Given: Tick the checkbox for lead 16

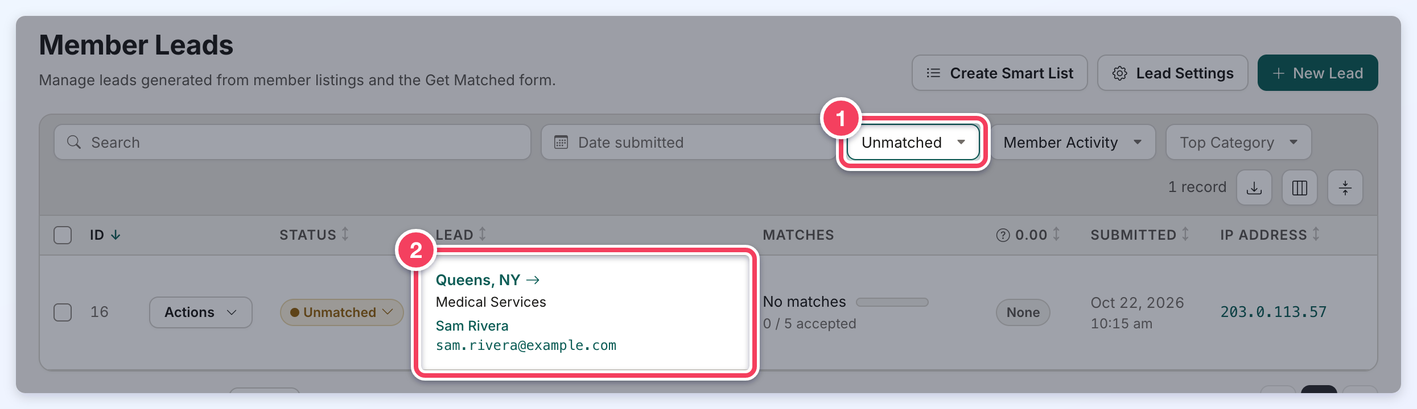Looking at the screenshot, I should click(63, 312).
